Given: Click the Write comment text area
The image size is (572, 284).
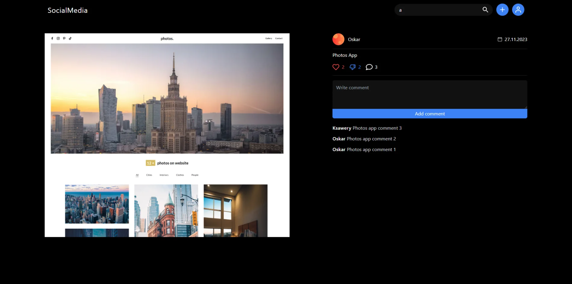Looking at the screenshot, I should pyautogui.click(x=430, y=94).
